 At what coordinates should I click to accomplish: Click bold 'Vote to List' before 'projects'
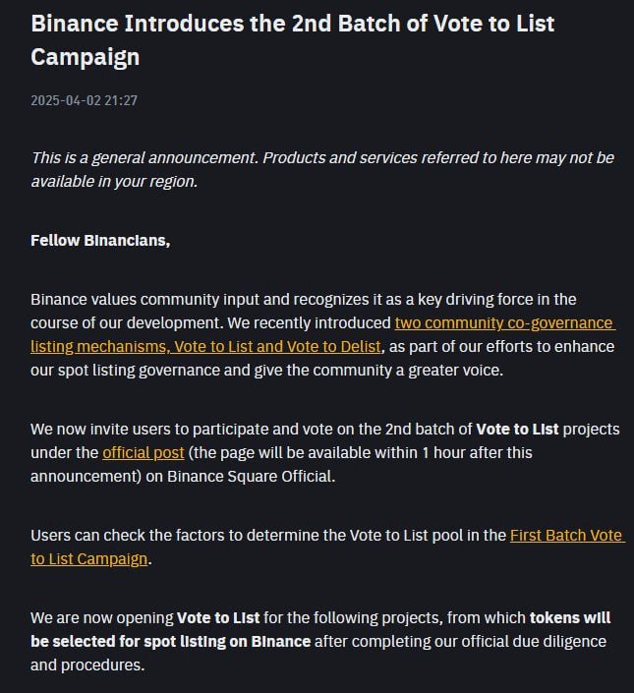pyautogui.click(x=517, y=430)
